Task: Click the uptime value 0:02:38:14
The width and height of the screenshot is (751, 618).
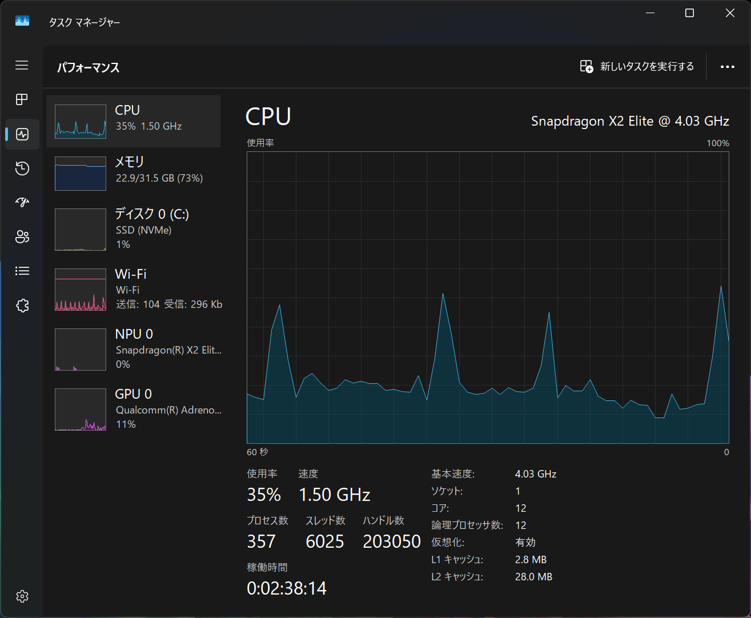Action: point(287,588)
